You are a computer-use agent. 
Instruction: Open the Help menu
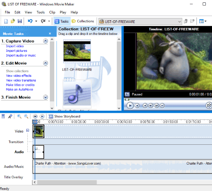74,12
